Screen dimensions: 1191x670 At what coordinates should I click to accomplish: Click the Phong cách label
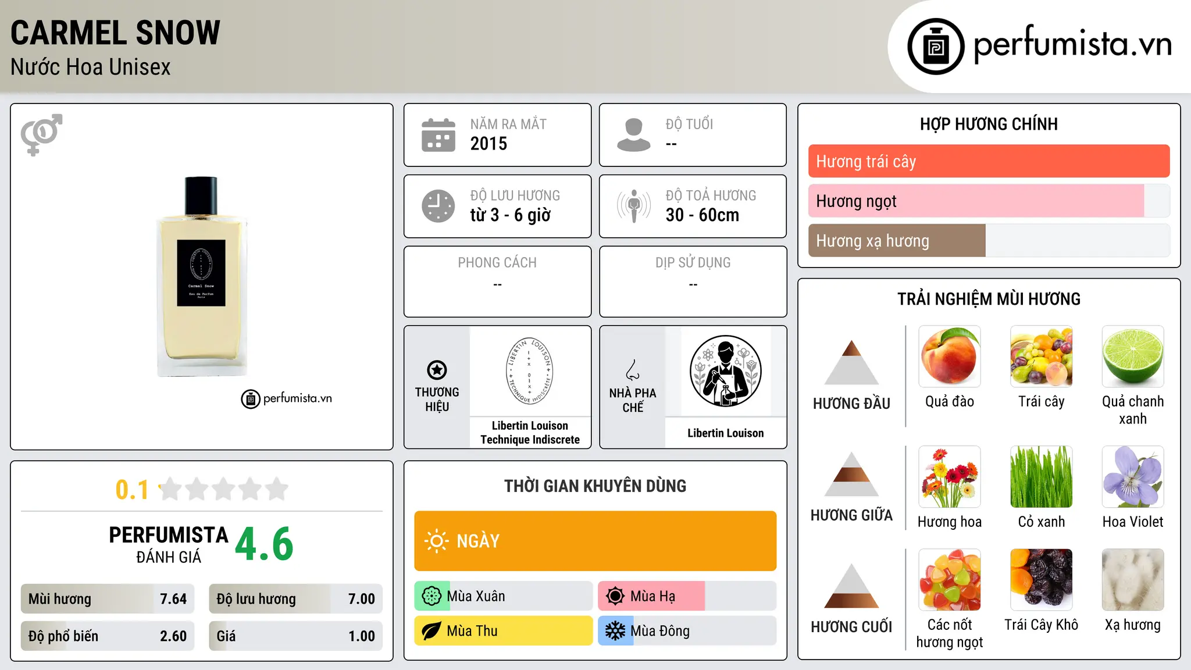coord(497,263)
